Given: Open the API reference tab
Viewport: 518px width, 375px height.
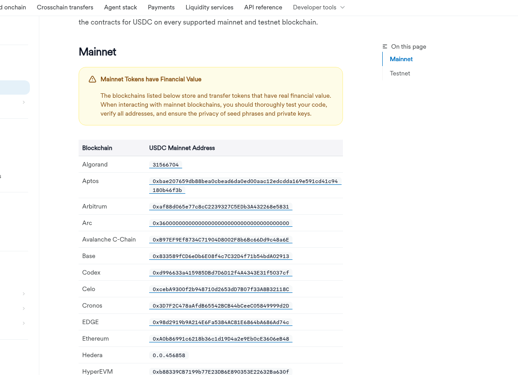Looking at the screenshot, I should [x=263, y=7].
